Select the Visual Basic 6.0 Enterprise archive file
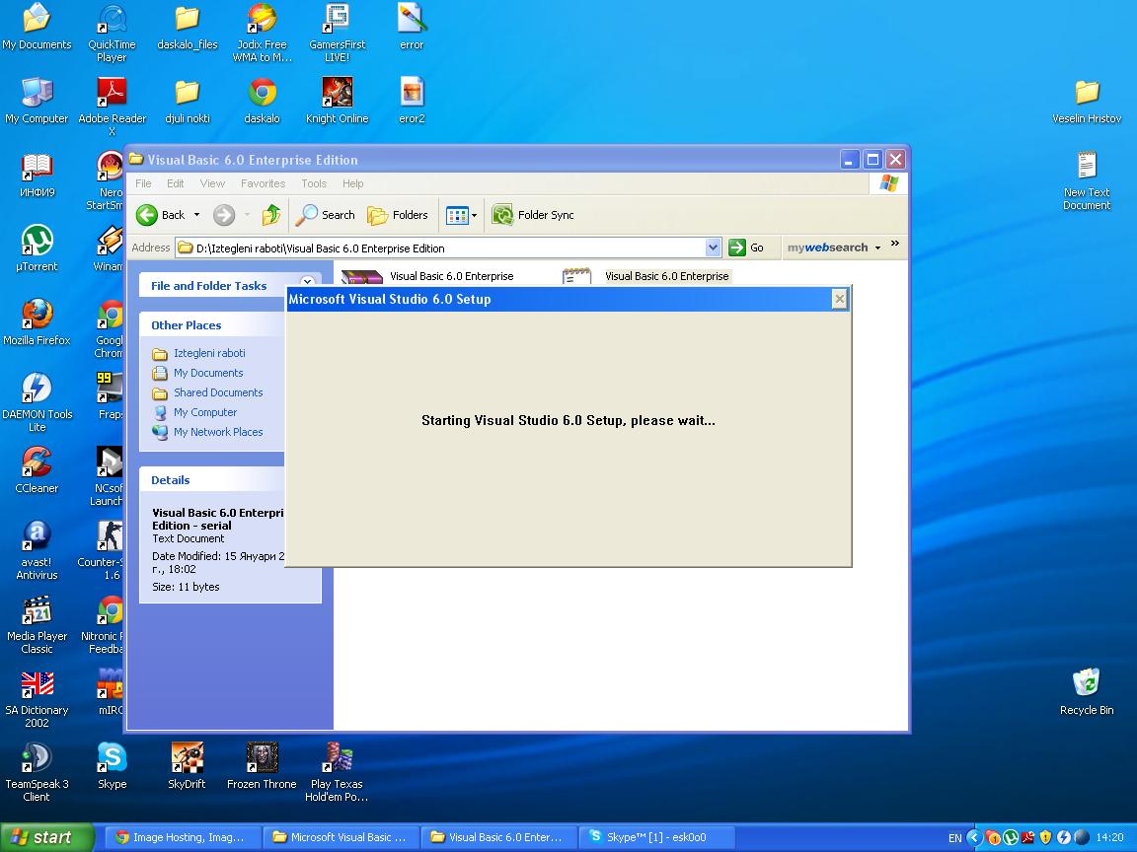This screenshot has height=852, width=1137. tap(427, 276)
